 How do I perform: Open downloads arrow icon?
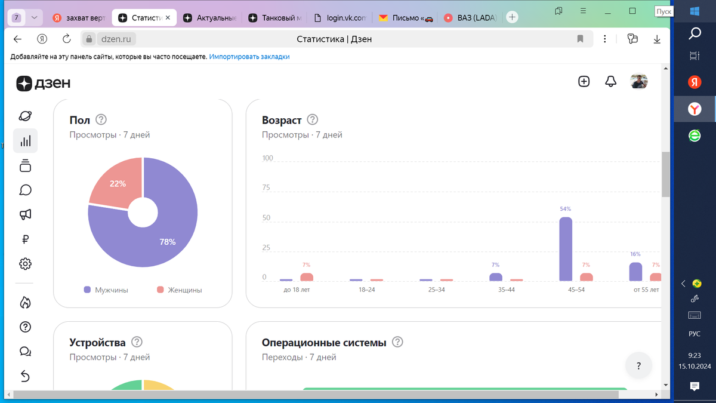click(x=656, y=39)
